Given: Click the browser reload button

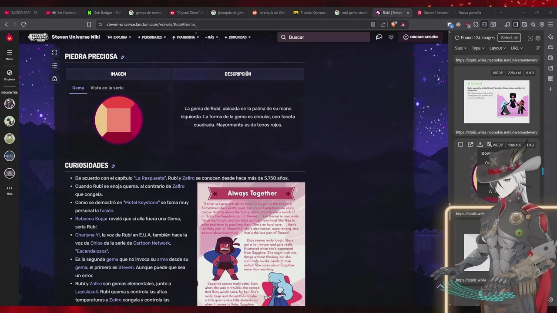Looking at the screenshot, I should [24, 24].
